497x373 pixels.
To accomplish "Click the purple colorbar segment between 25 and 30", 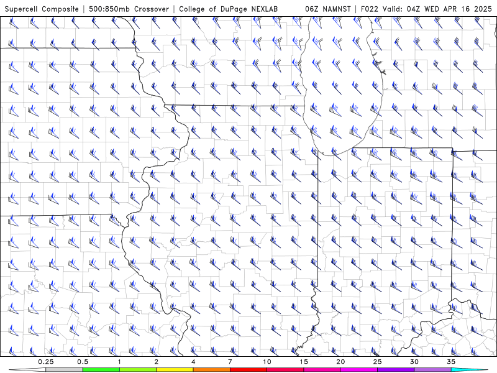I will (x=396, y=370).
